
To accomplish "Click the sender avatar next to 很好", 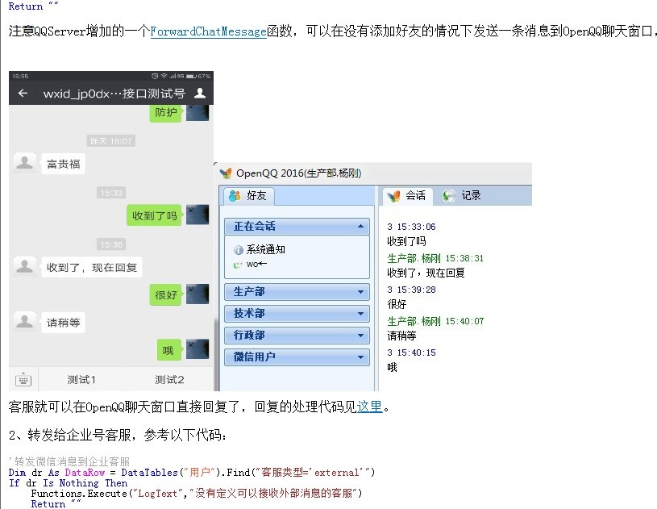I will point(198,294).
